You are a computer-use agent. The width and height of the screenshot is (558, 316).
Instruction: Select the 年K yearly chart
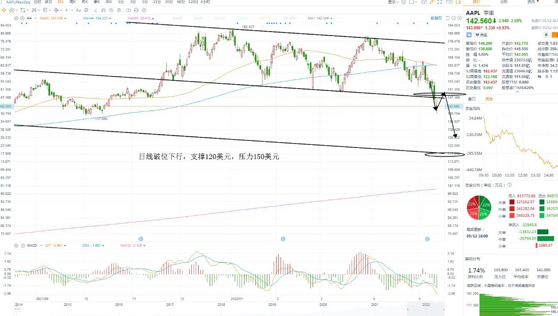tap(109, 2)
